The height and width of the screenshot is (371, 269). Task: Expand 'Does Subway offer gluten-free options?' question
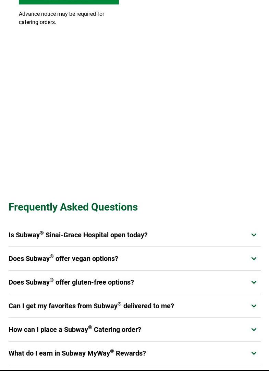click(71, 282)
